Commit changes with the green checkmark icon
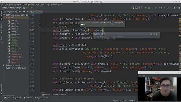181x102 pixels. click(168, 8)
